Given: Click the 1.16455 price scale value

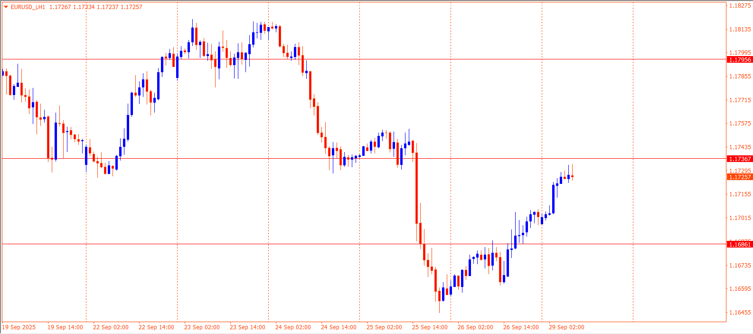Looking at the screenshot, I should point(740,312).
